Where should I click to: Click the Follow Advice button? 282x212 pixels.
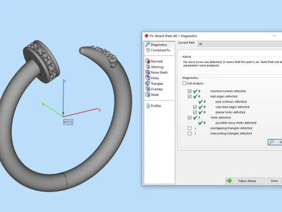click(245, 181)
